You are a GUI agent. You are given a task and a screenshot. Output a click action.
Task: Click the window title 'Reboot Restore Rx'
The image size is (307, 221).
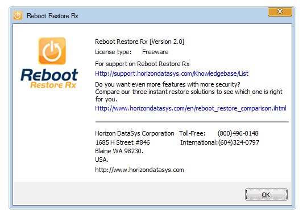click(52, 16)
